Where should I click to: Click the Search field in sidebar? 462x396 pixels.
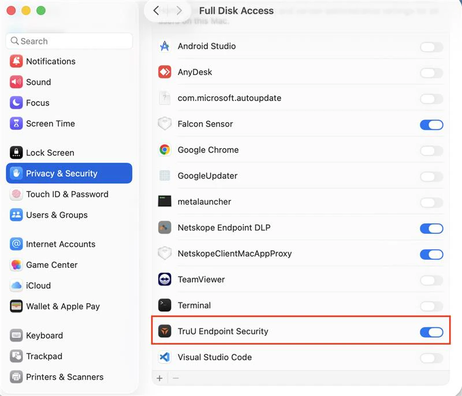coord(69,41)
